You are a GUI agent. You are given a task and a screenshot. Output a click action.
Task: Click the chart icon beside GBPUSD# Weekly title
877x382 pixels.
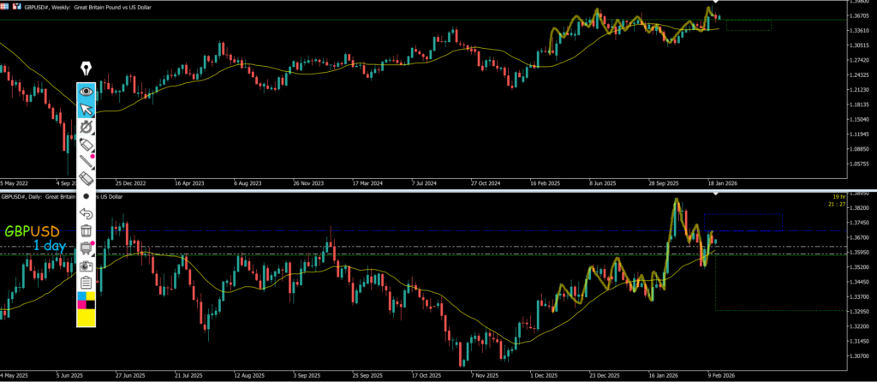click(x=18, y=5)
